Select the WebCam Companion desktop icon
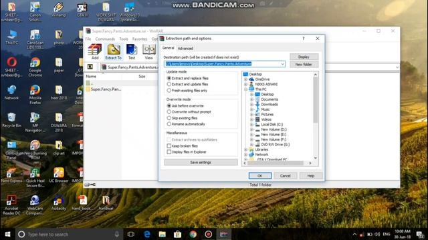 (x=35, y=205)
